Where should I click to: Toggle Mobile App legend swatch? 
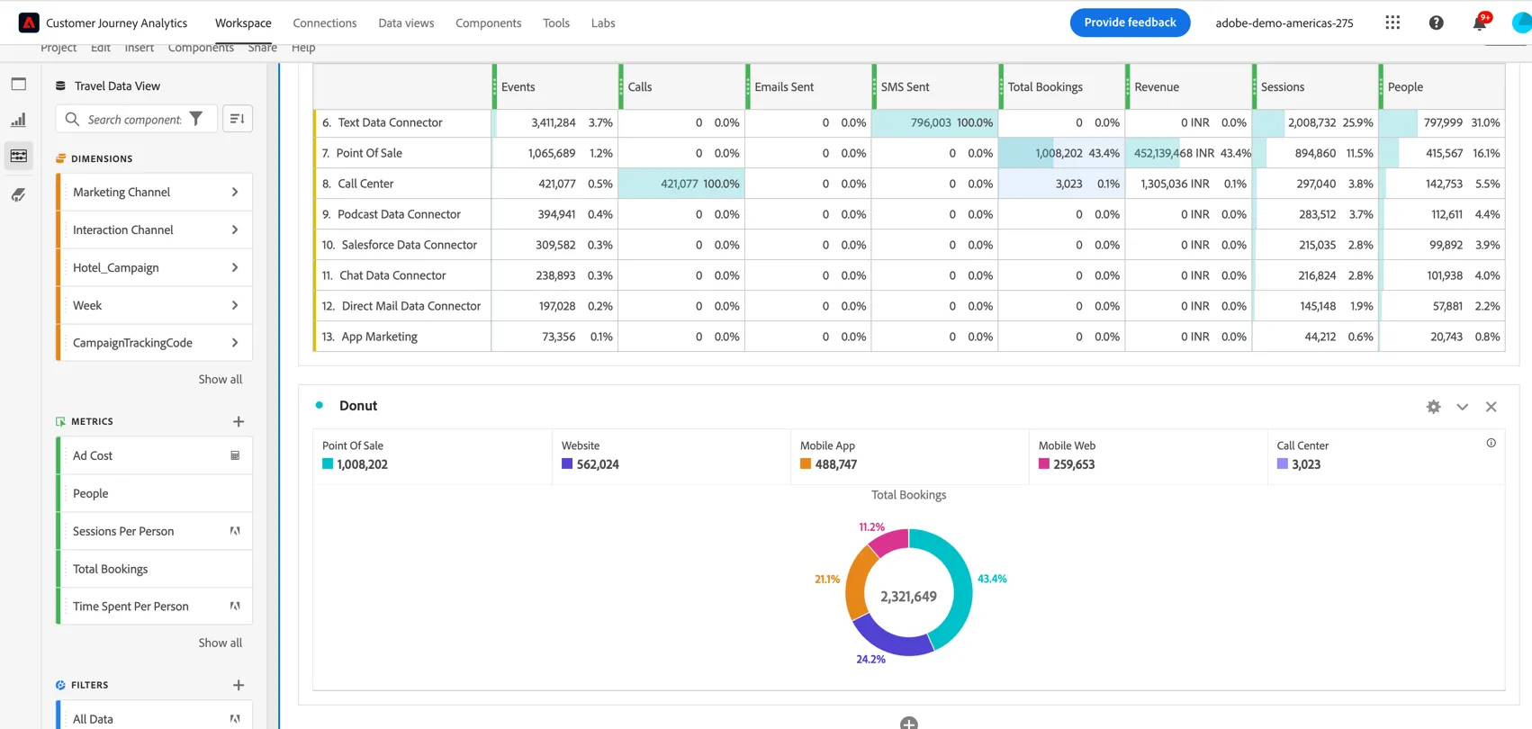[806, 464]
